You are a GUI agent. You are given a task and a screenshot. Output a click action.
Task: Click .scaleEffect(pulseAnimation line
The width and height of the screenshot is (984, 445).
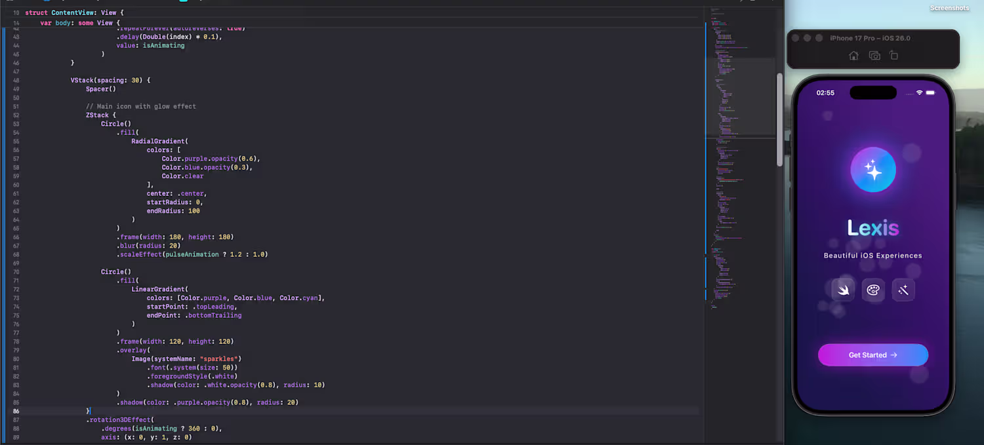[192, 254]
